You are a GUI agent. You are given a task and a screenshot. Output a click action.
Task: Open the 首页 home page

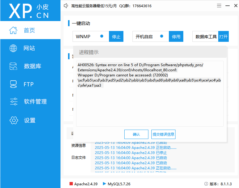point(30,30)
